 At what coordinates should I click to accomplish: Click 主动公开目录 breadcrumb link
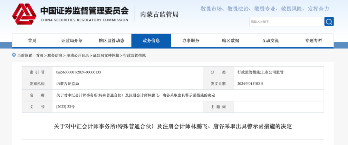pos(78,55)
